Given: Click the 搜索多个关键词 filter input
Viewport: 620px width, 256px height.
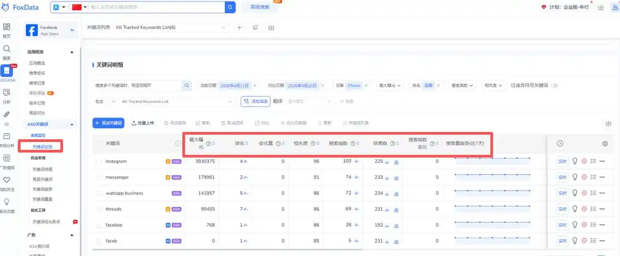Looking at the screenshot, I should [x=138, y=86].
